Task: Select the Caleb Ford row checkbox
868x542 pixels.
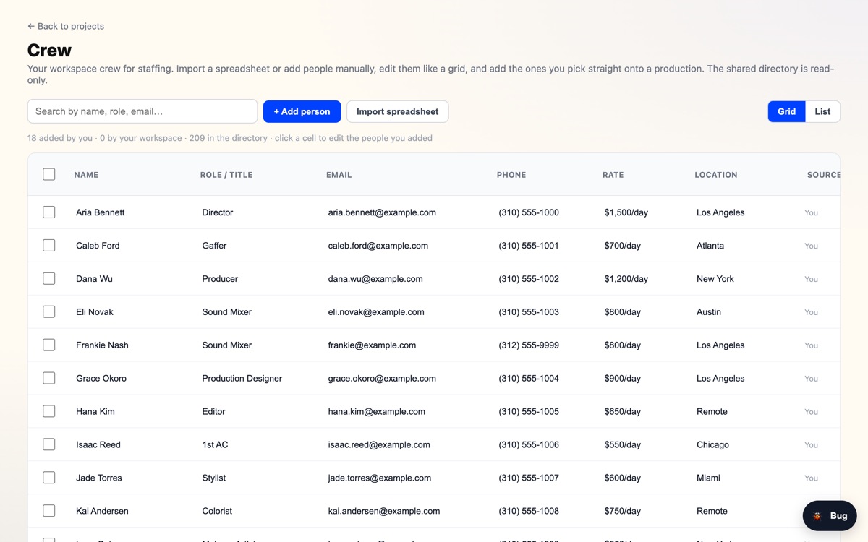Action: tap(49, 246)
